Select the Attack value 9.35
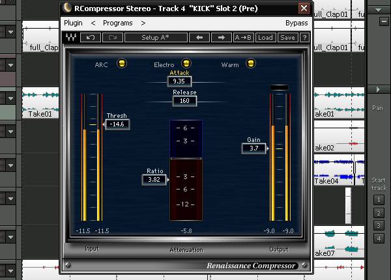The height and width of the screenshot is (280, 391). 179,81
